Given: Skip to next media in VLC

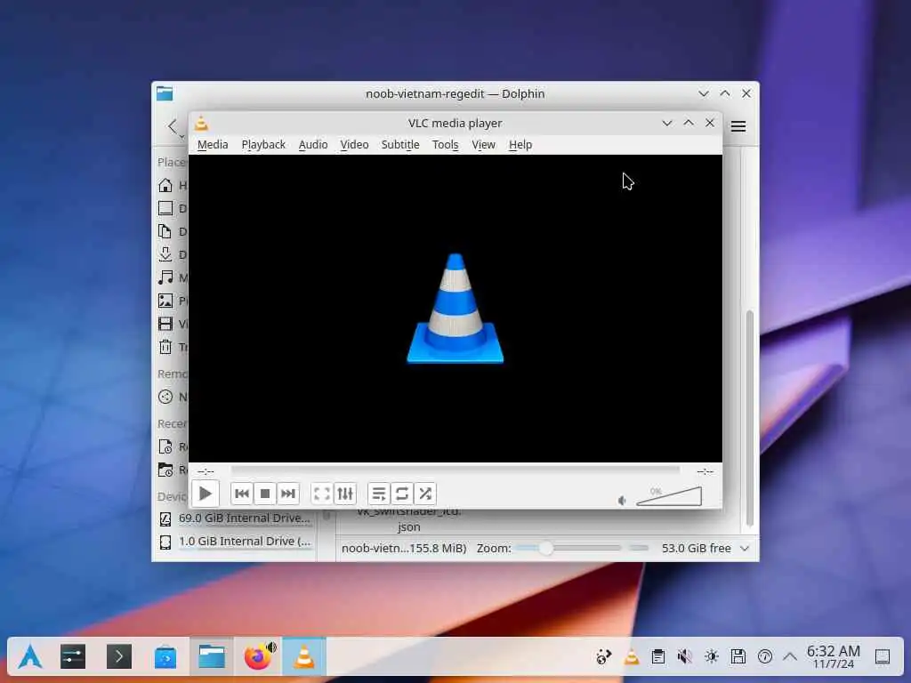Looking at the screenshot, I should click(x=288, y=494).
